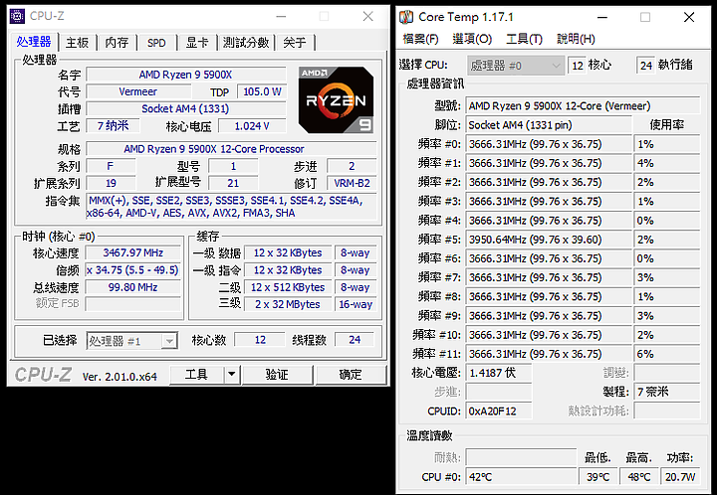
Task: Click the 型號 model field in Core Temp
Action: (583, 105)
